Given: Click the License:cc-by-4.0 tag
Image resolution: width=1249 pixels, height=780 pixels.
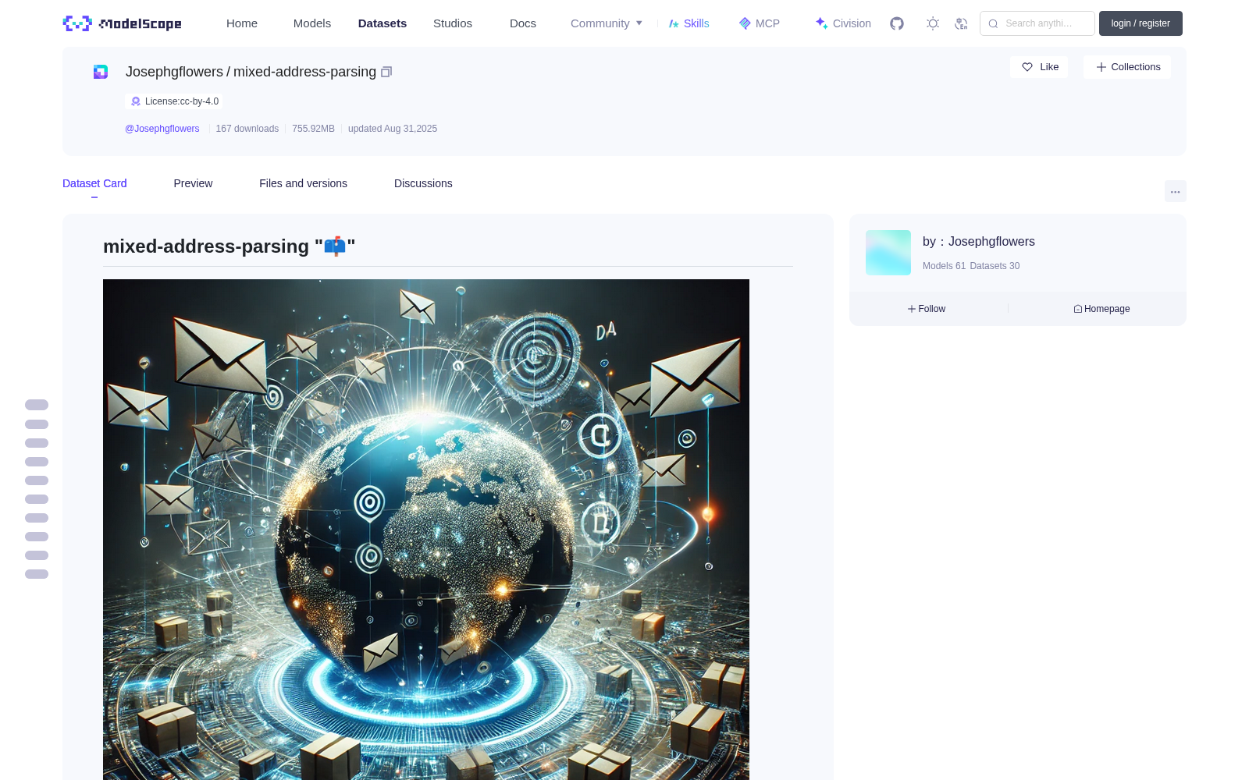Looking at the screenshot, I should [174, 101].
